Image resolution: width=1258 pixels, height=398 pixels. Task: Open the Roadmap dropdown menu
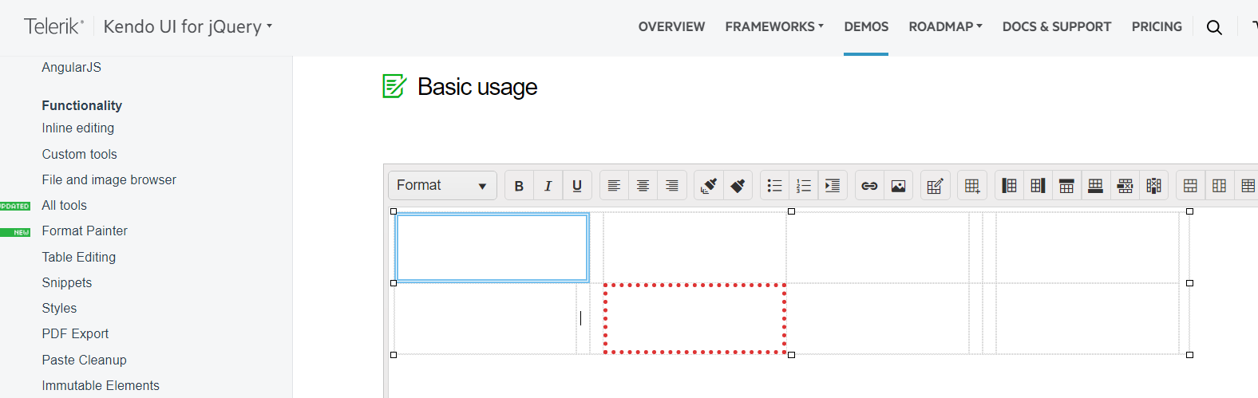[x=945, y=26]
